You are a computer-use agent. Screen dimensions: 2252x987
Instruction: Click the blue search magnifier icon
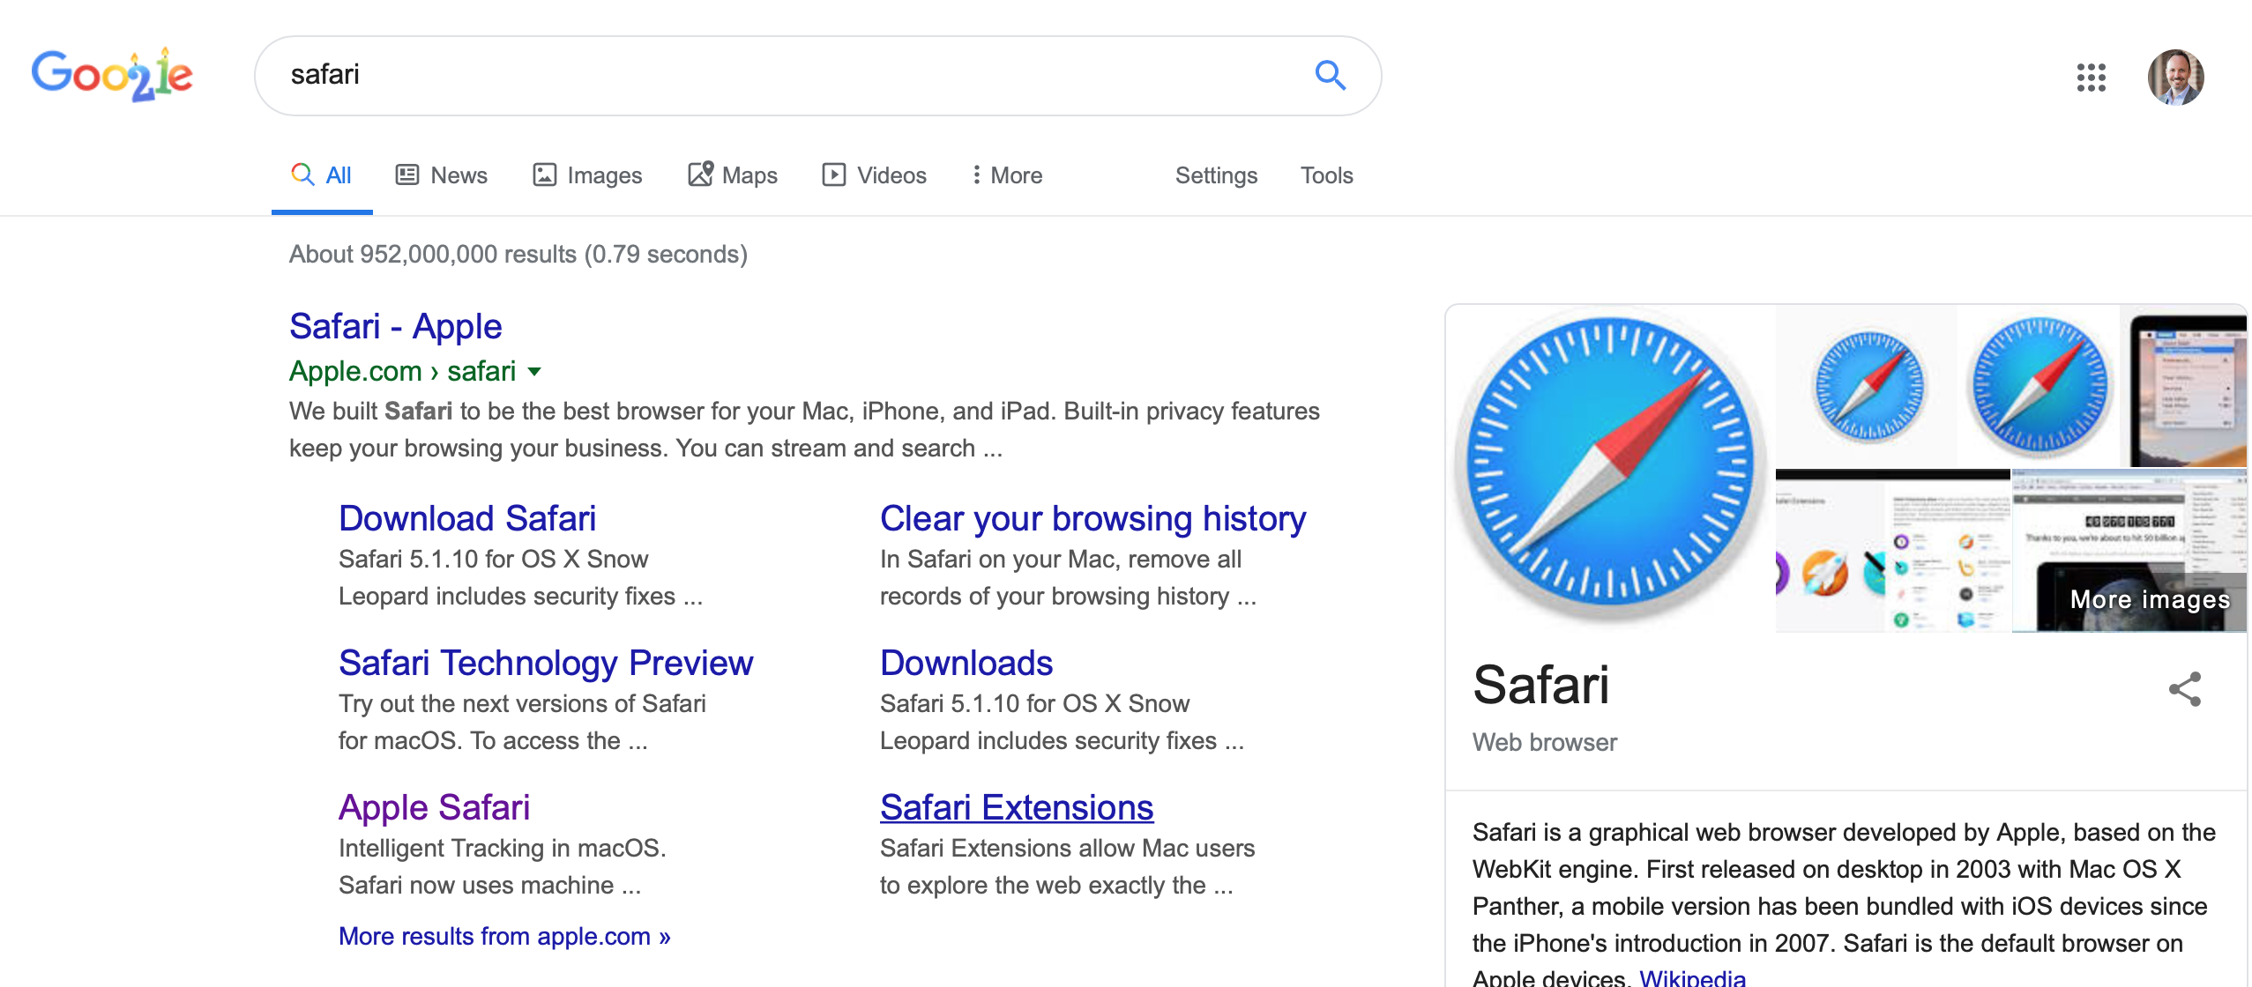coord(1330,76)
